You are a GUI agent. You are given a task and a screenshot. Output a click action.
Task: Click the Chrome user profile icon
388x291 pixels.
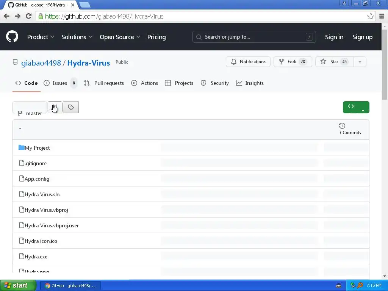click(x=344, y=3)
